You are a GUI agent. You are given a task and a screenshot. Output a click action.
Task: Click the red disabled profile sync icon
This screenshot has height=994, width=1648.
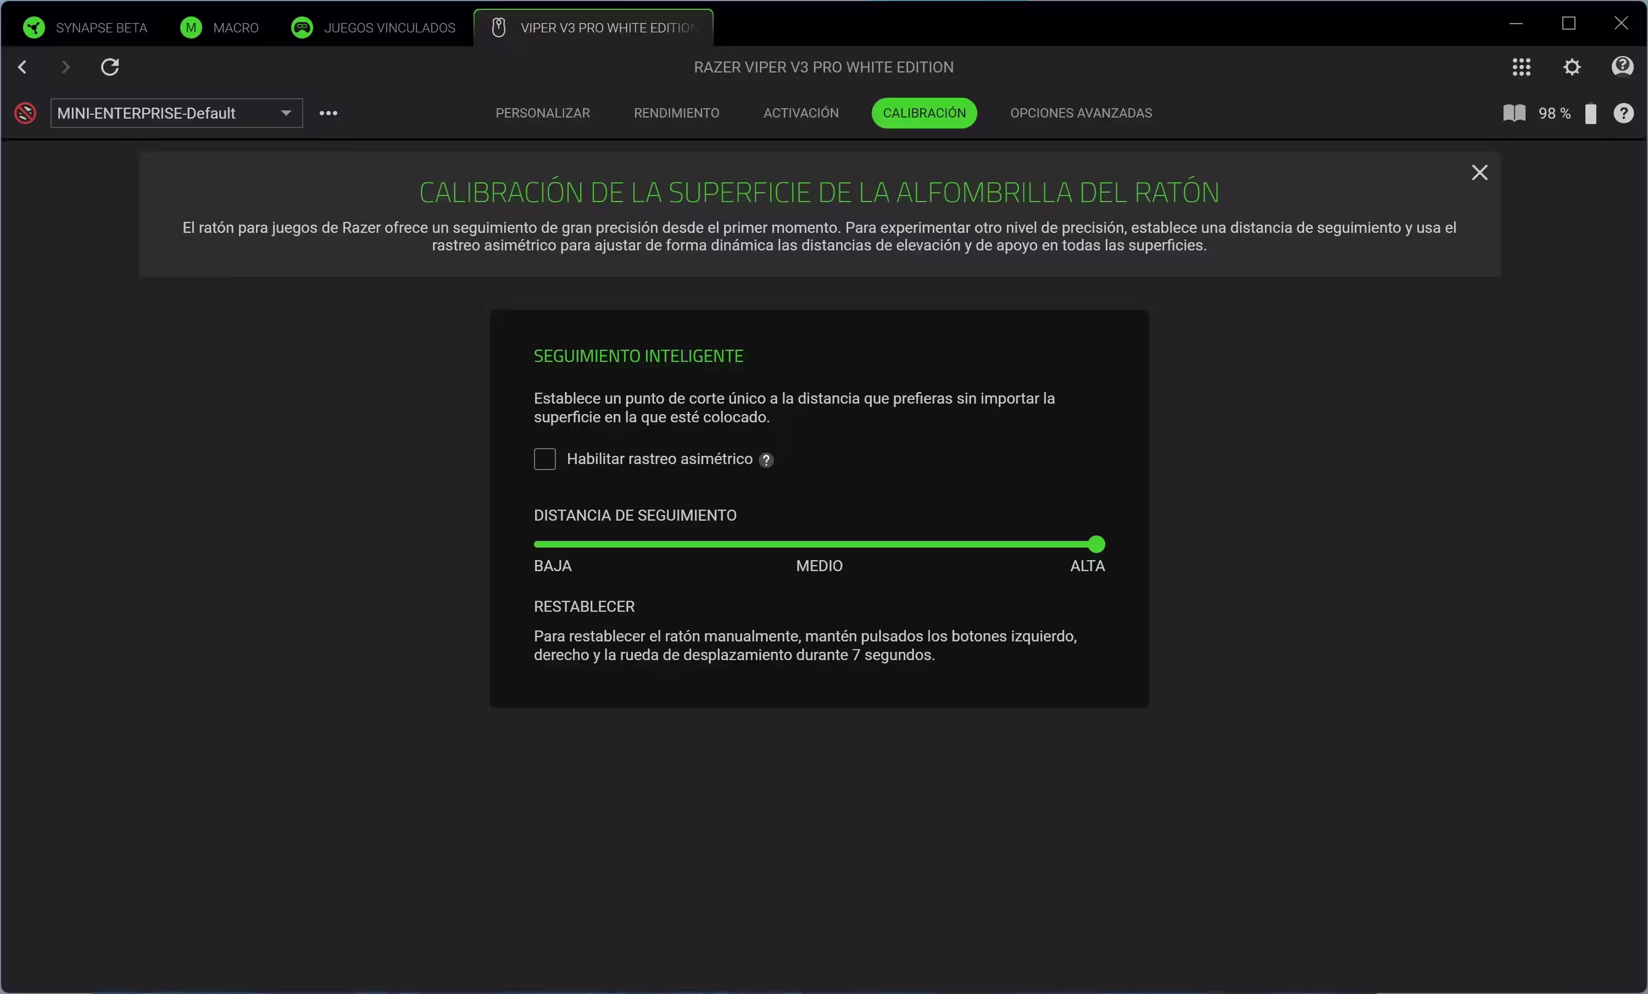25,113
